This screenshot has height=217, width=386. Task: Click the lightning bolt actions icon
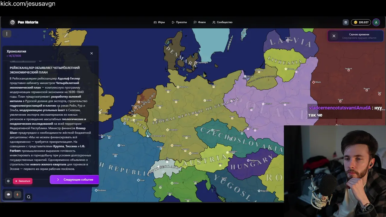click(17, 195)
